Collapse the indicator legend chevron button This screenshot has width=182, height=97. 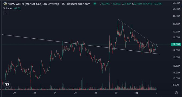click(x=6, y=13)
